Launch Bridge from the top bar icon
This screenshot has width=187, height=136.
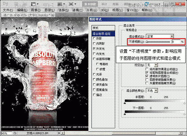point(17,4)
